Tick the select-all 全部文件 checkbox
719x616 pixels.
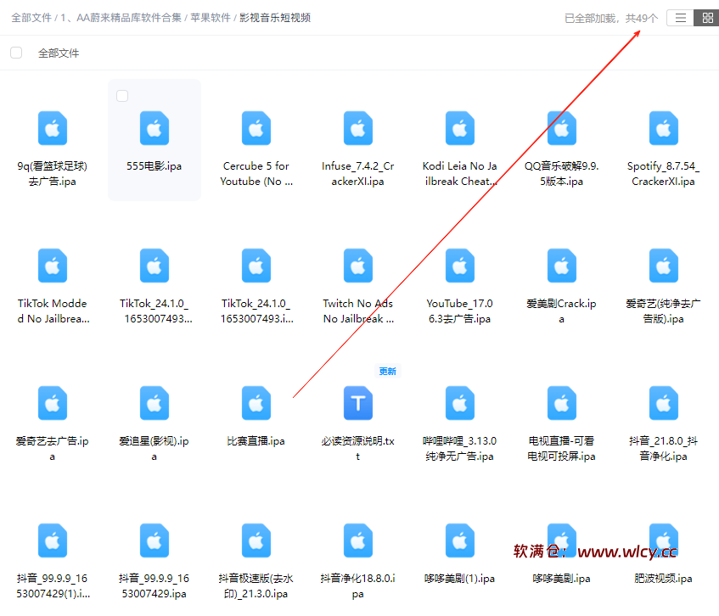16,53
